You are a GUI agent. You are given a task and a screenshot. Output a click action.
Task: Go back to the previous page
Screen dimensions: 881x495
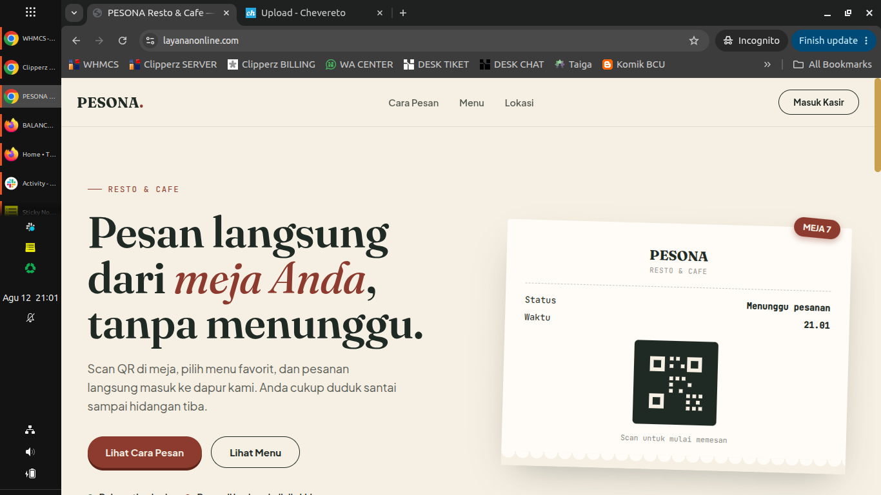76,41
